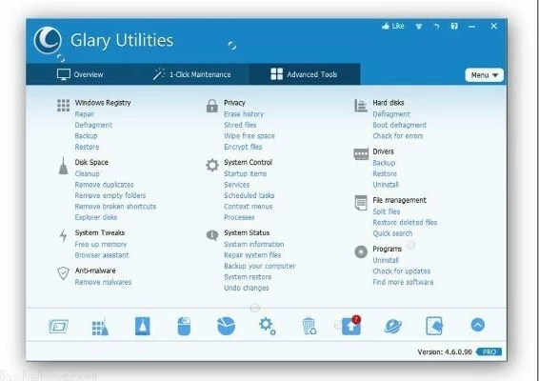This screenshot has height=381, width=539.
Task: Click the Context menus link
Action: click(x=249, y=207)
